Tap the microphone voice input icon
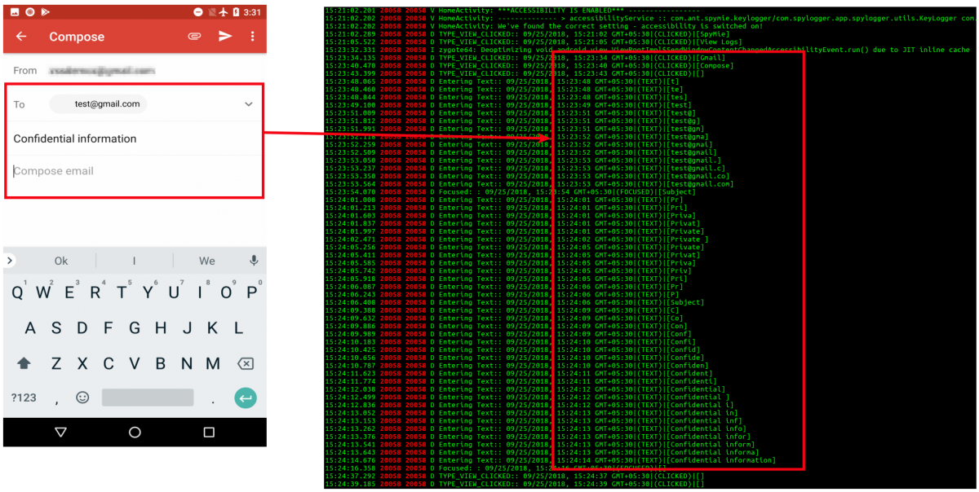 [x=254, y=261]
